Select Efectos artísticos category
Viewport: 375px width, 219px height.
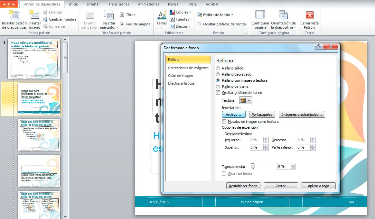tap(188, 83)
